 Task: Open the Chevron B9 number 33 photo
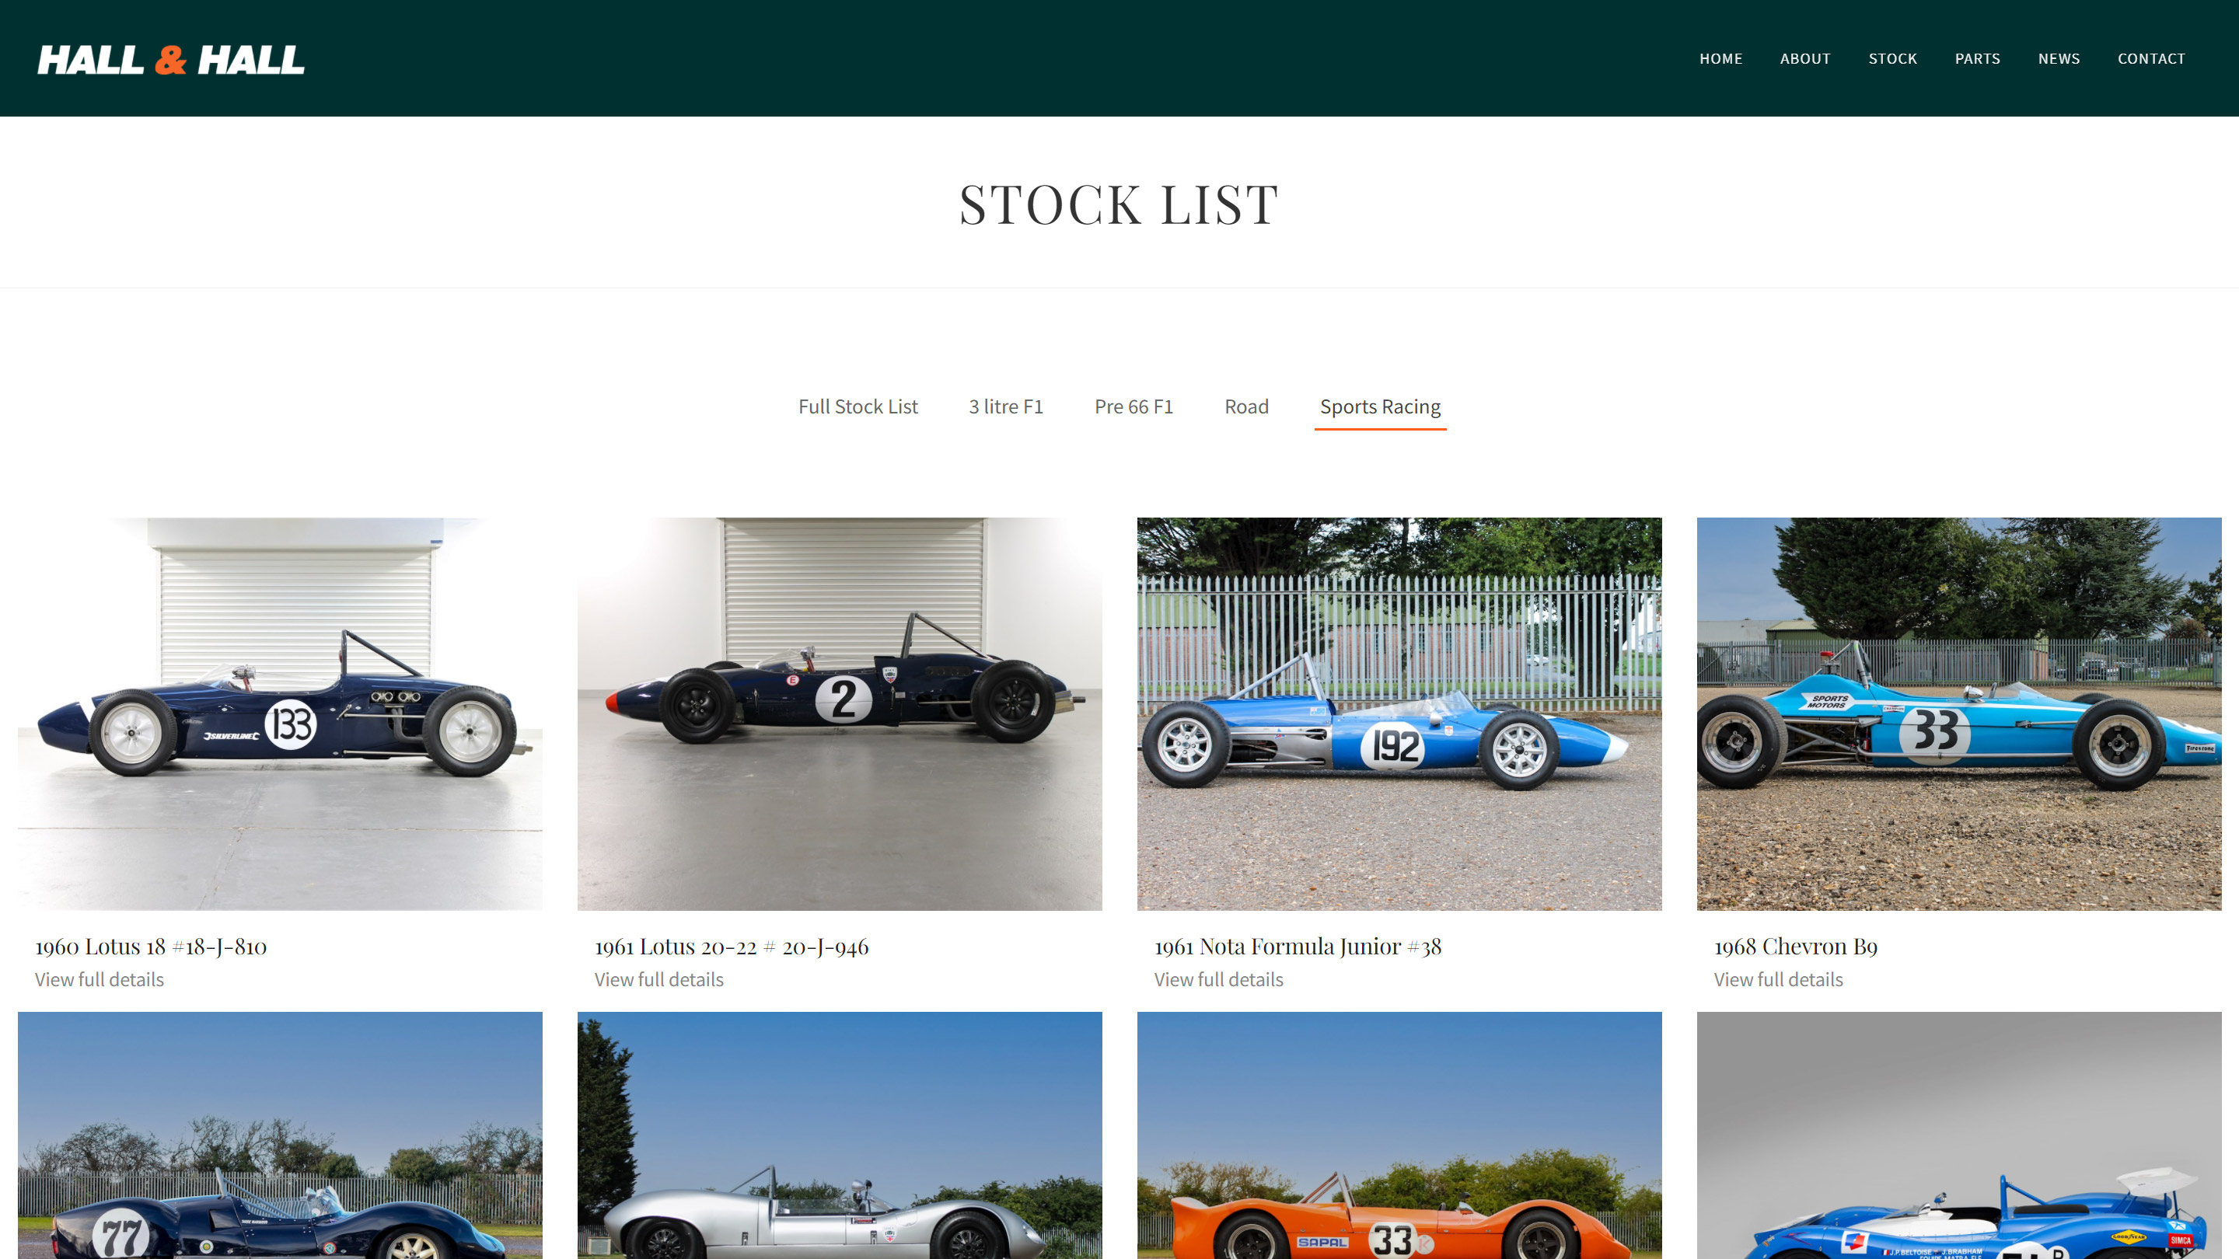(x=1959, y=713)
